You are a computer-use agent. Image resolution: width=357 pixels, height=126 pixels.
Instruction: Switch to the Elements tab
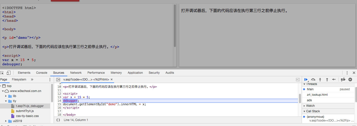[24, 73]
